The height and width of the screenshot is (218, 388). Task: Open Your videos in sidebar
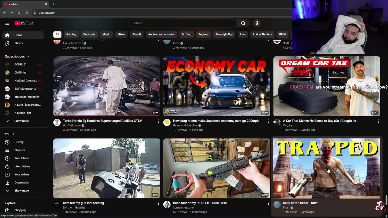pyautogui.click(x=23, y=175)
